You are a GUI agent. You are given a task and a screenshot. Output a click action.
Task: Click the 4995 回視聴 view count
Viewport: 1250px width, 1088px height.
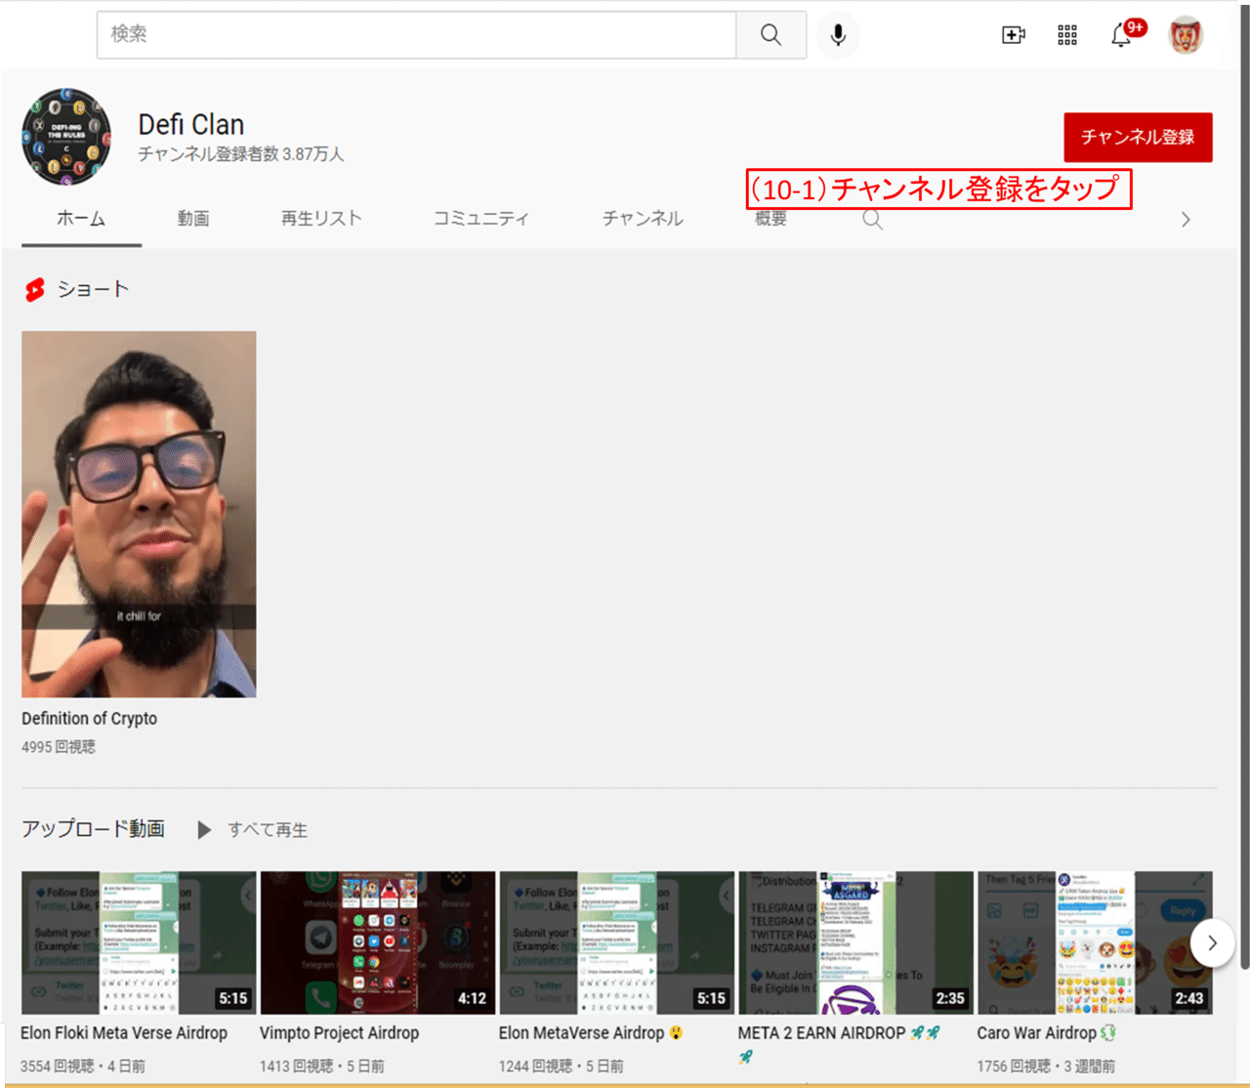pyautogui.click(x=59, y=747)
